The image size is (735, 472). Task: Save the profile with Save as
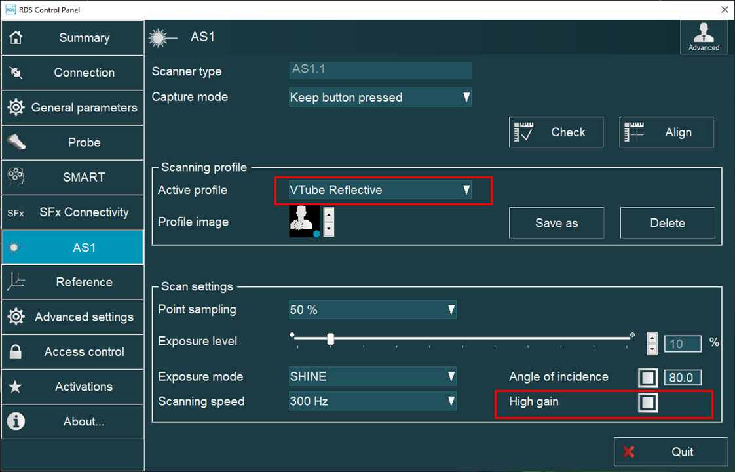(x=556, y=223)
